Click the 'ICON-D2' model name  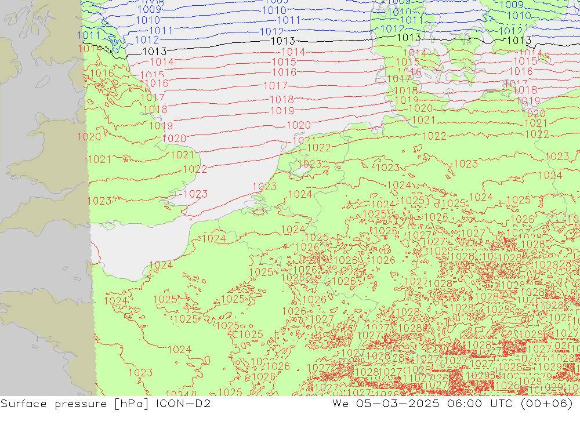tap(183, 403)
